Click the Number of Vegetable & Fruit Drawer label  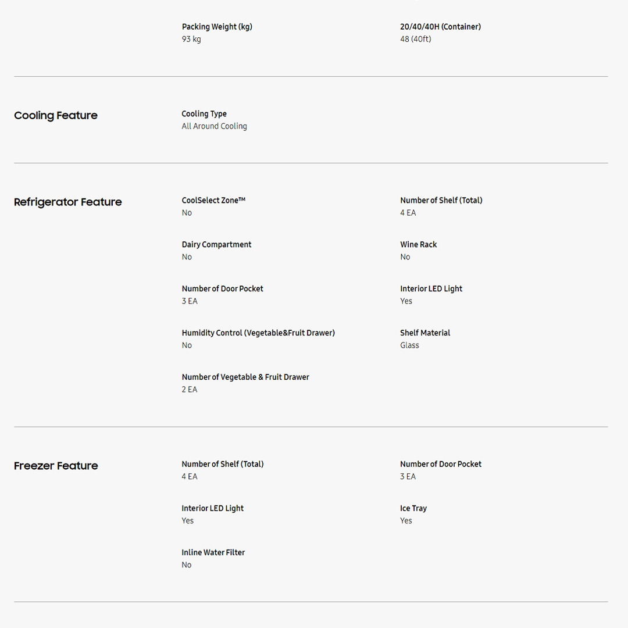point(245,377)
